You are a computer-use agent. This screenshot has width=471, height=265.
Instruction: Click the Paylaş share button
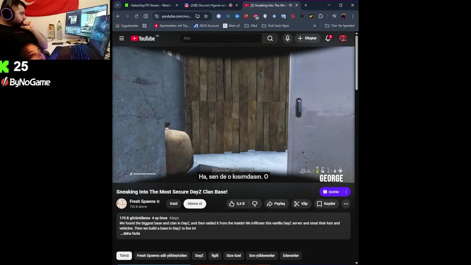click(x=276, y=204)
